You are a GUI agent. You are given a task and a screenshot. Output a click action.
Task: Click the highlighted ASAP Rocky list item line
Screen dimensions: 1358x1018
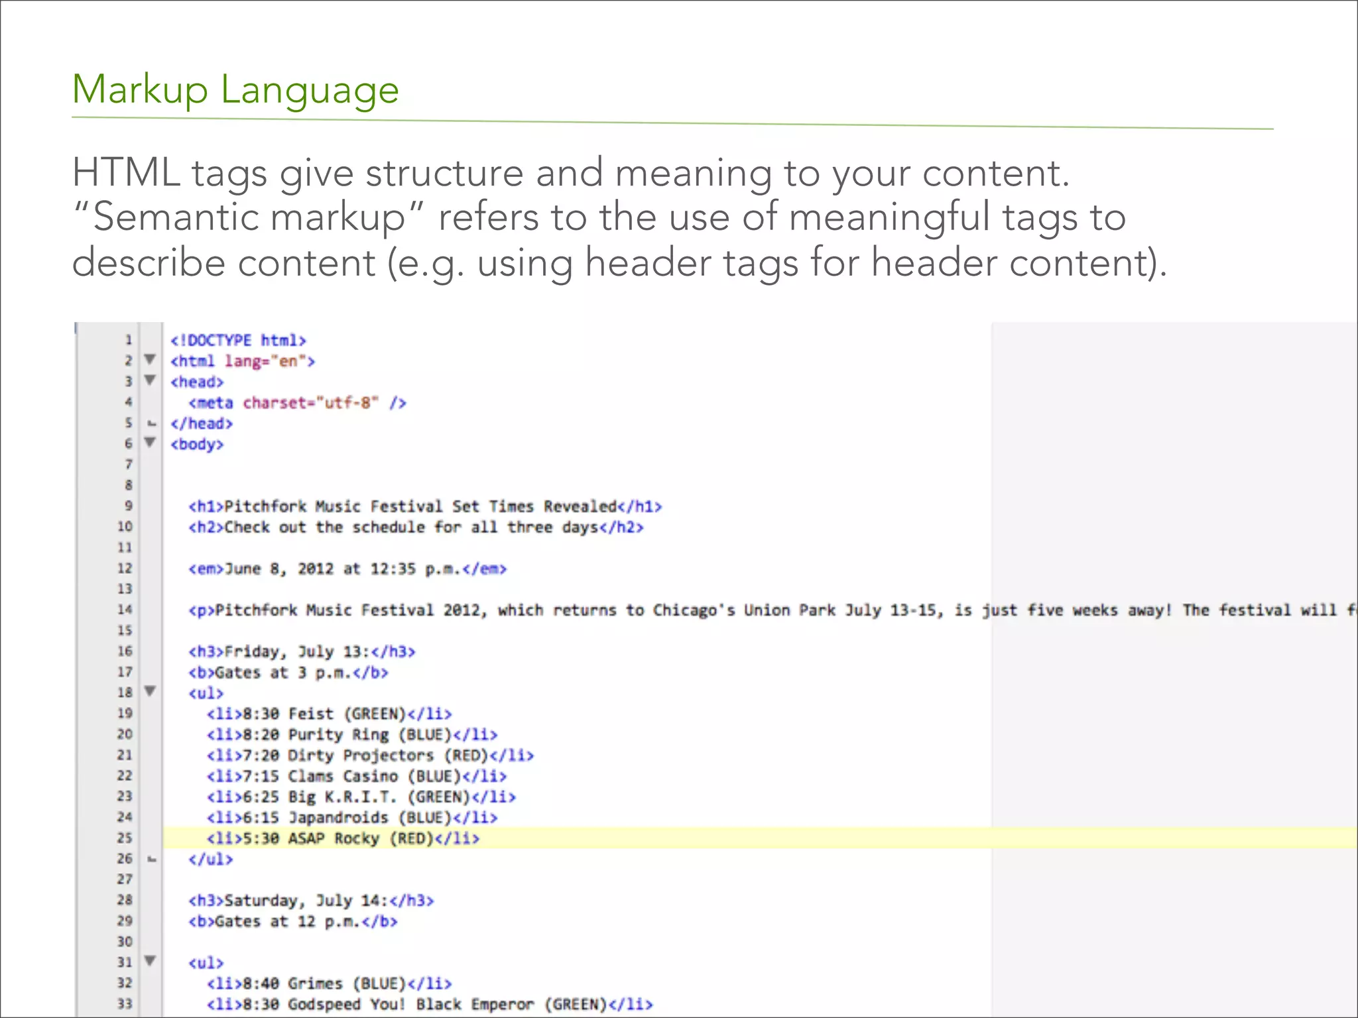343,838
